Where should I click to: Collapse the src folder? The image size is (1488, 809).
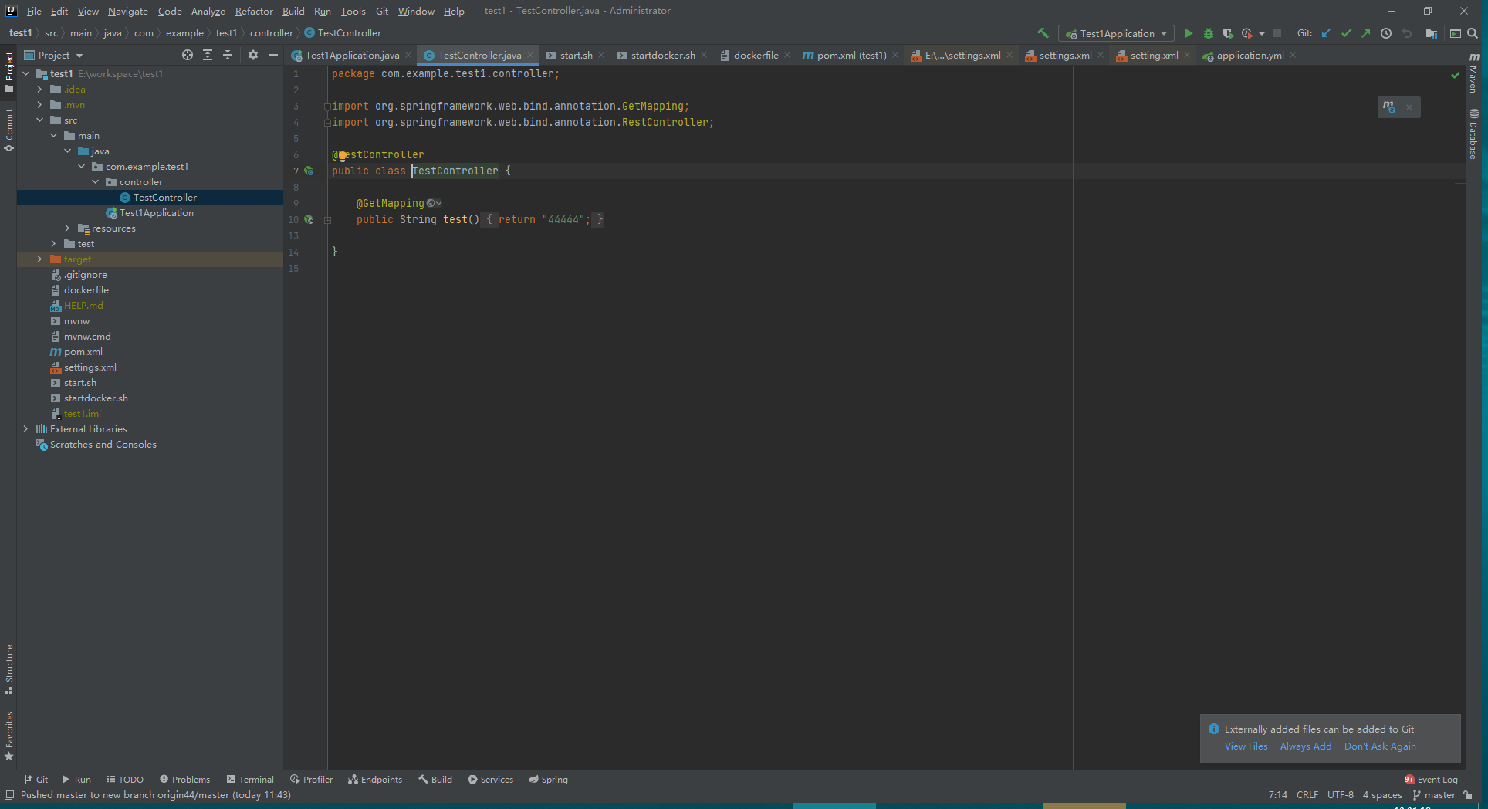coord(40,120)
